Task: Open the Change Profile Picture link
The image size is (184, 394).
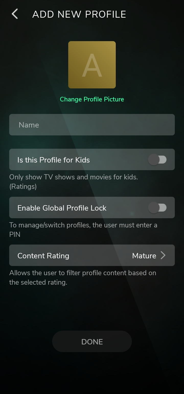Action: pyautogui.click(x=92, y=99)
